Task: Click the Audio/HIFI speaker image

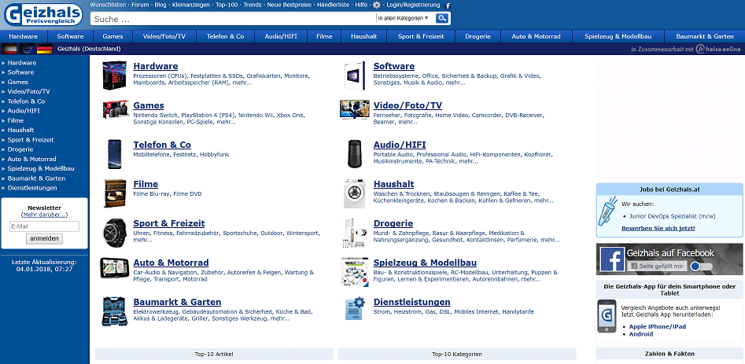Action: pos(355,154)
